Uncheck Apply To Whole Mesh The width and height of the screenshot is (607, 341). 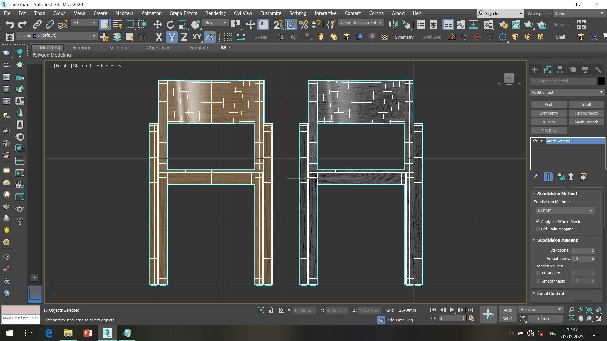537,221
